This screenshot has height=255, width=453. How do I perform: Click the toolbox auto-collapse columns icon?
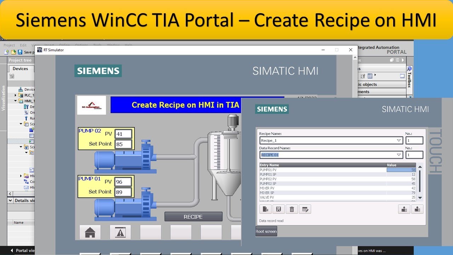[397, 60]
